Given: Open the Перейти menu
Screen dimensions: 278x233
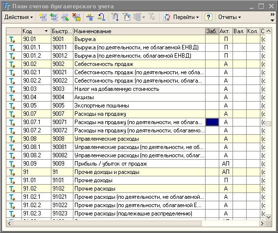Looking at the screenshot, I should click(186, 17).
